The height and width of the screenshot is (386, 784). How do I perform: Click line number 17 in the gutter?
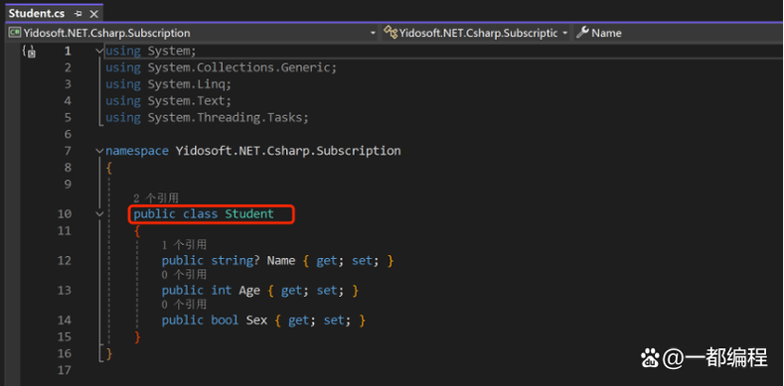click(64, 370)
